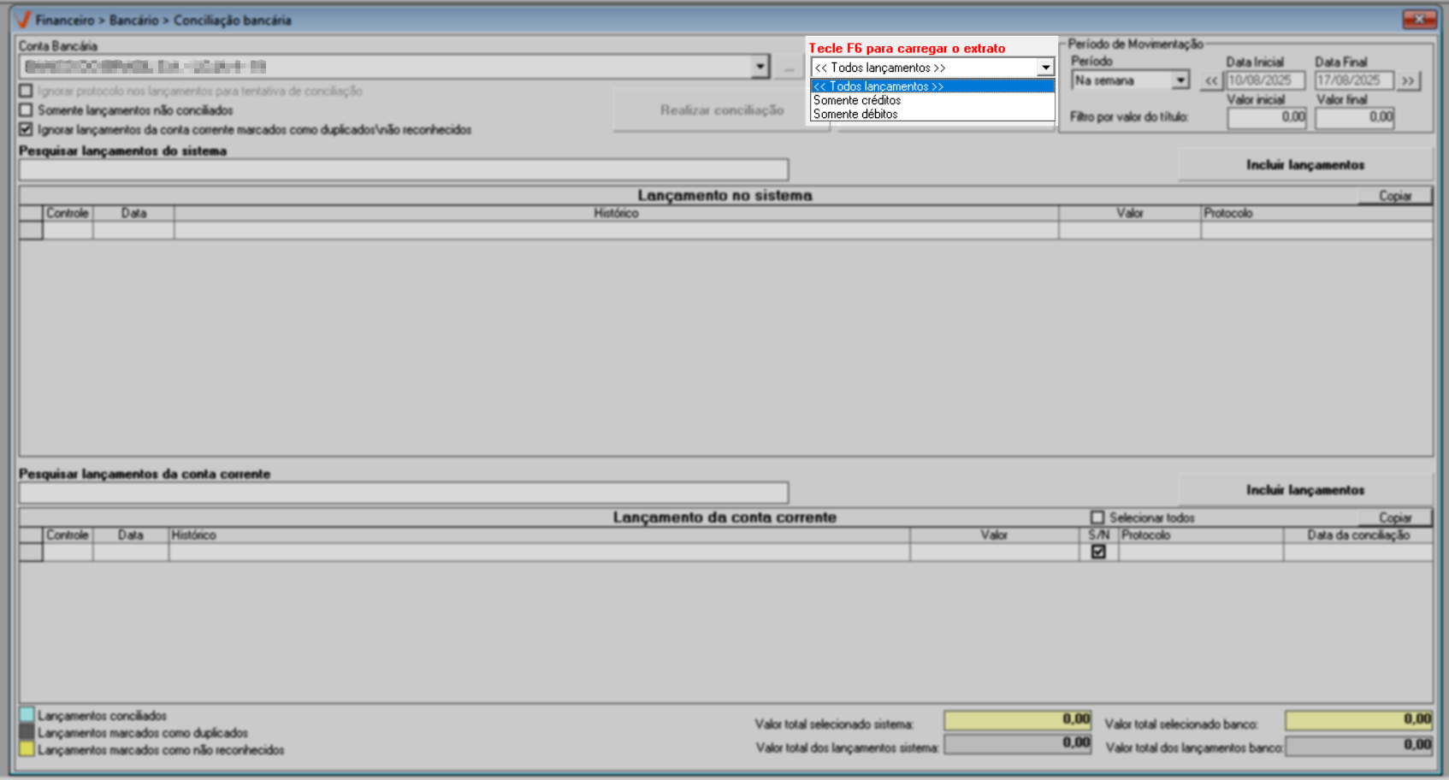Click 'Protocolo' column header in sistema grid
Viewport: 1449px width, 780px height.
(x=1316, y=213)
